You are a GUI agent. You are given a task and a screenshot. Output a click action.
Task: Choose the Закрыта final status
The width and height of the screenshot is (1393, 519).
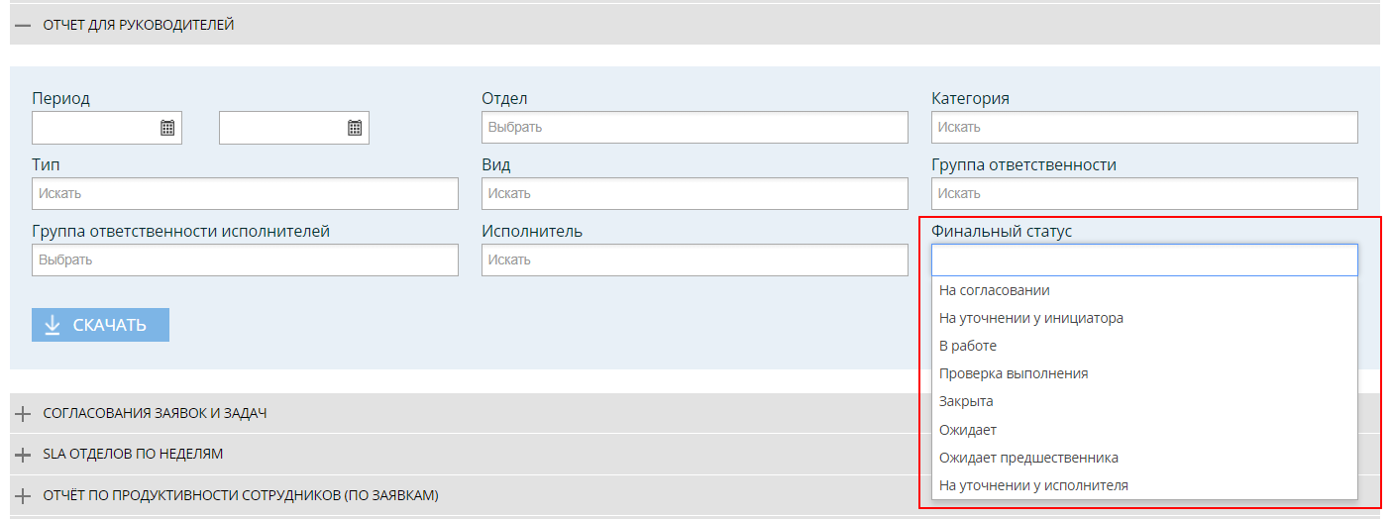[966, 401]
